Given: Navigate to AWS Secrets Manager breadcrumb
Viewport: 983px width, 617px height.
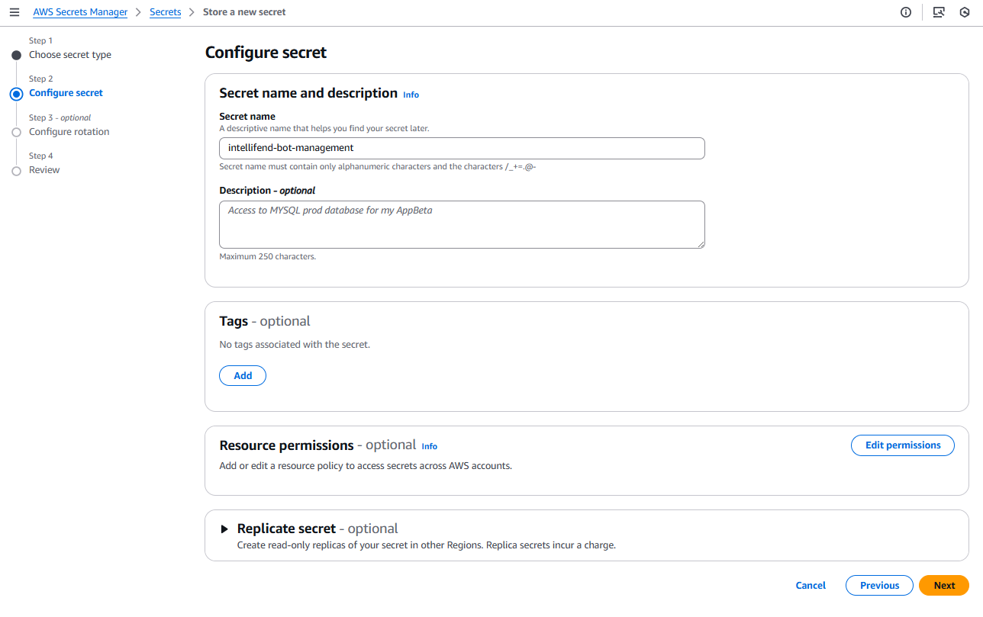Looking at the screenshot, I should [79, 11].
